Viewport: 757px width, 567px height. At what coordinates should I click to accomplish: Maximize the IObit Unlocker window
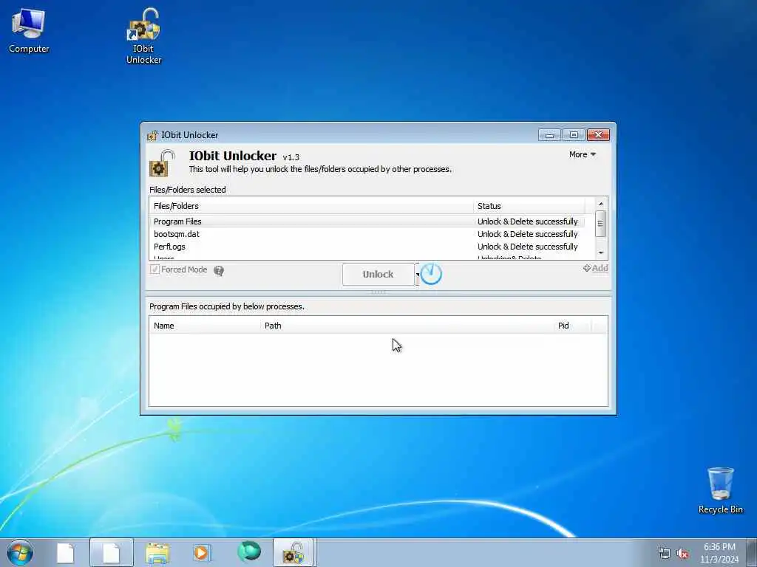574,135
